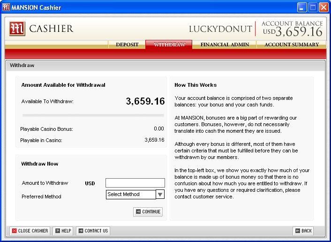Maximize the Mansion Cashier window

click(313, 8)
